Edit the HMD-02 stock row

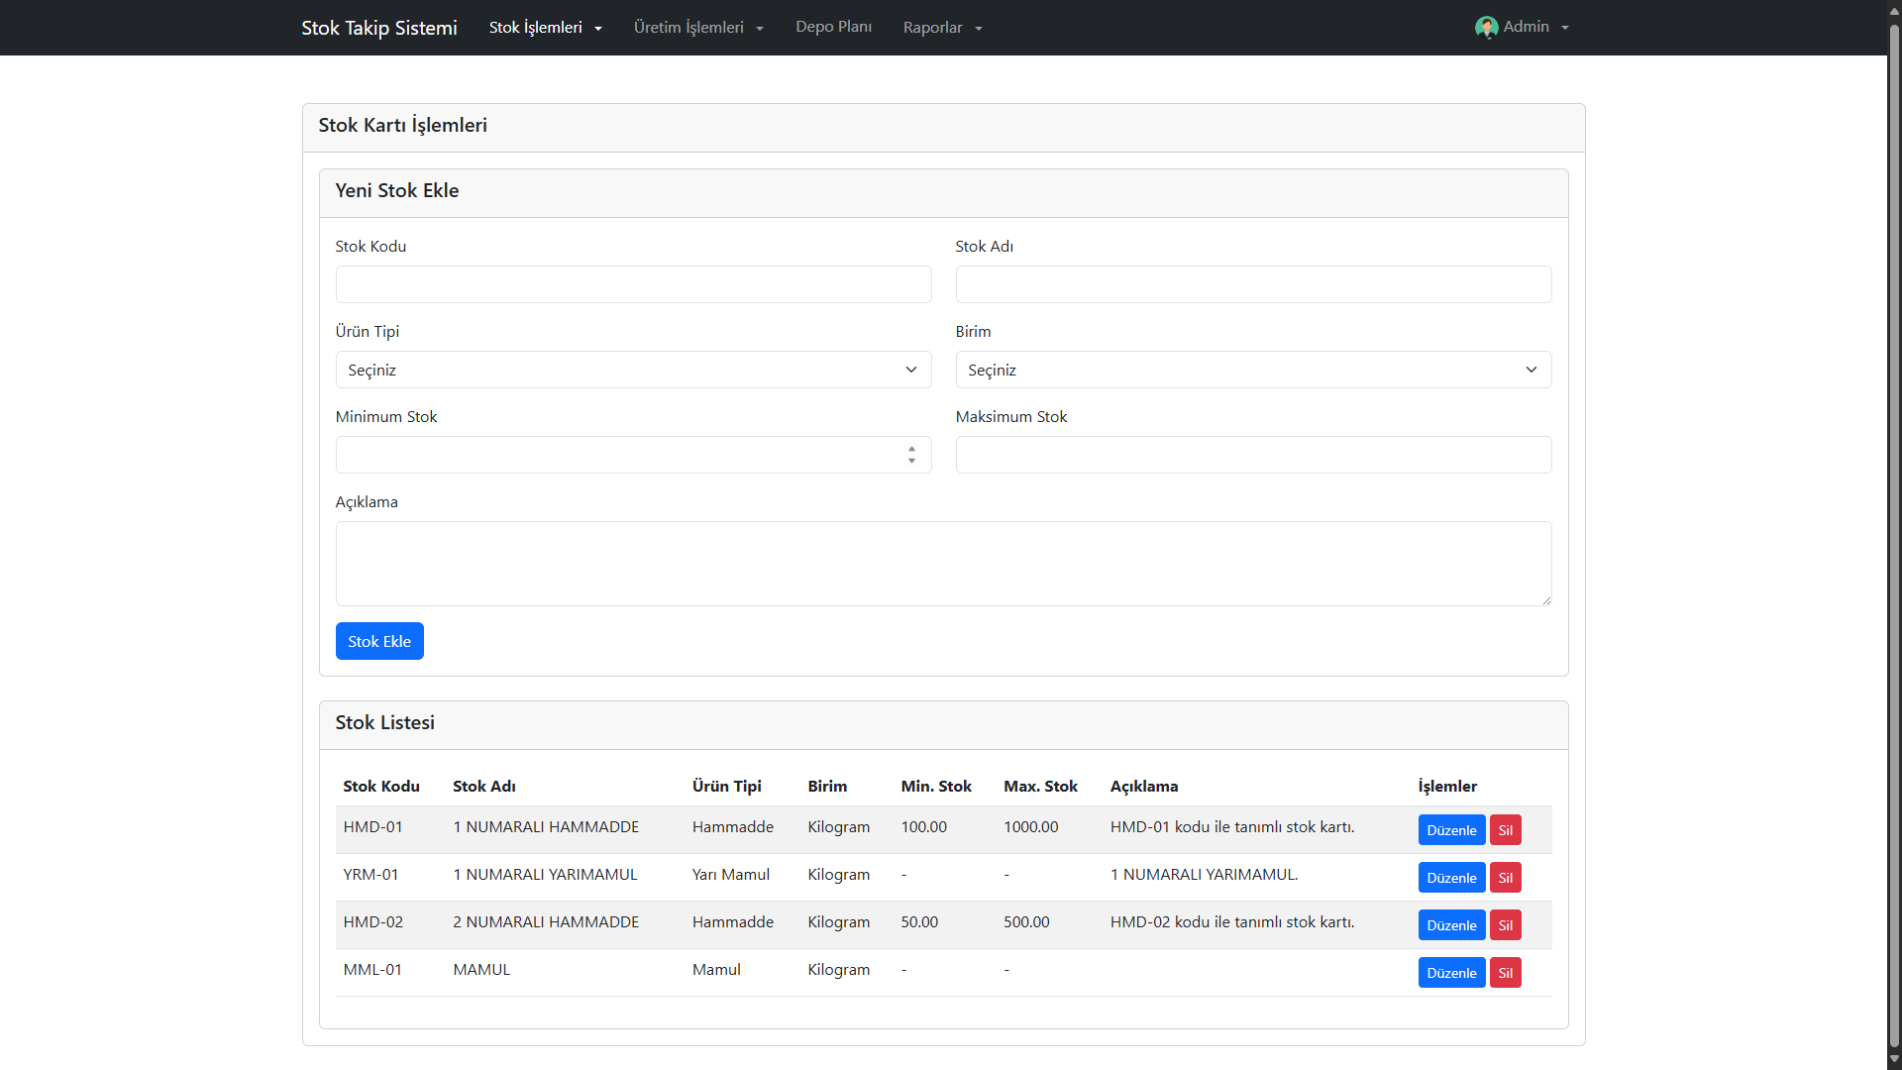(1451, 925)
